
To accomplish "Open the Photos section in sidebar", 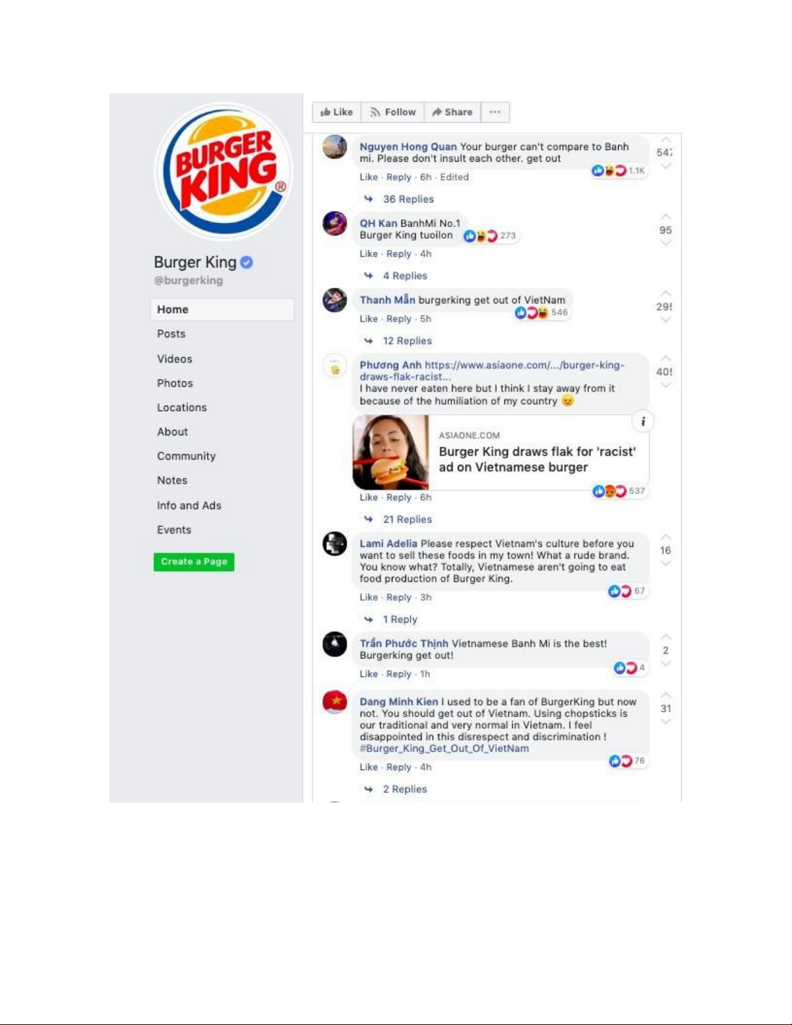I will (175, 383).
